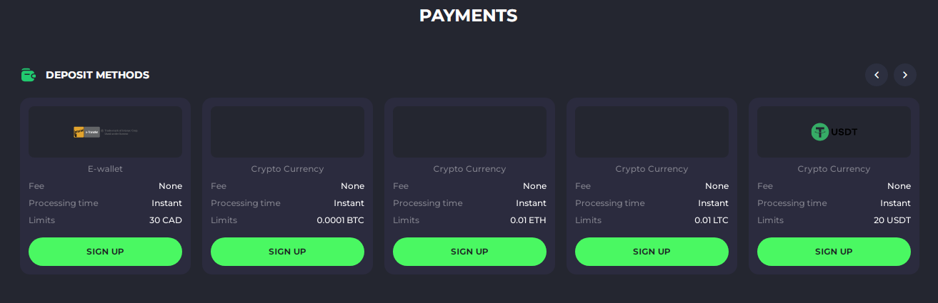The image size is (938, 303).
Task: Click the 20 USDT limit value
Action: (892, 220)
